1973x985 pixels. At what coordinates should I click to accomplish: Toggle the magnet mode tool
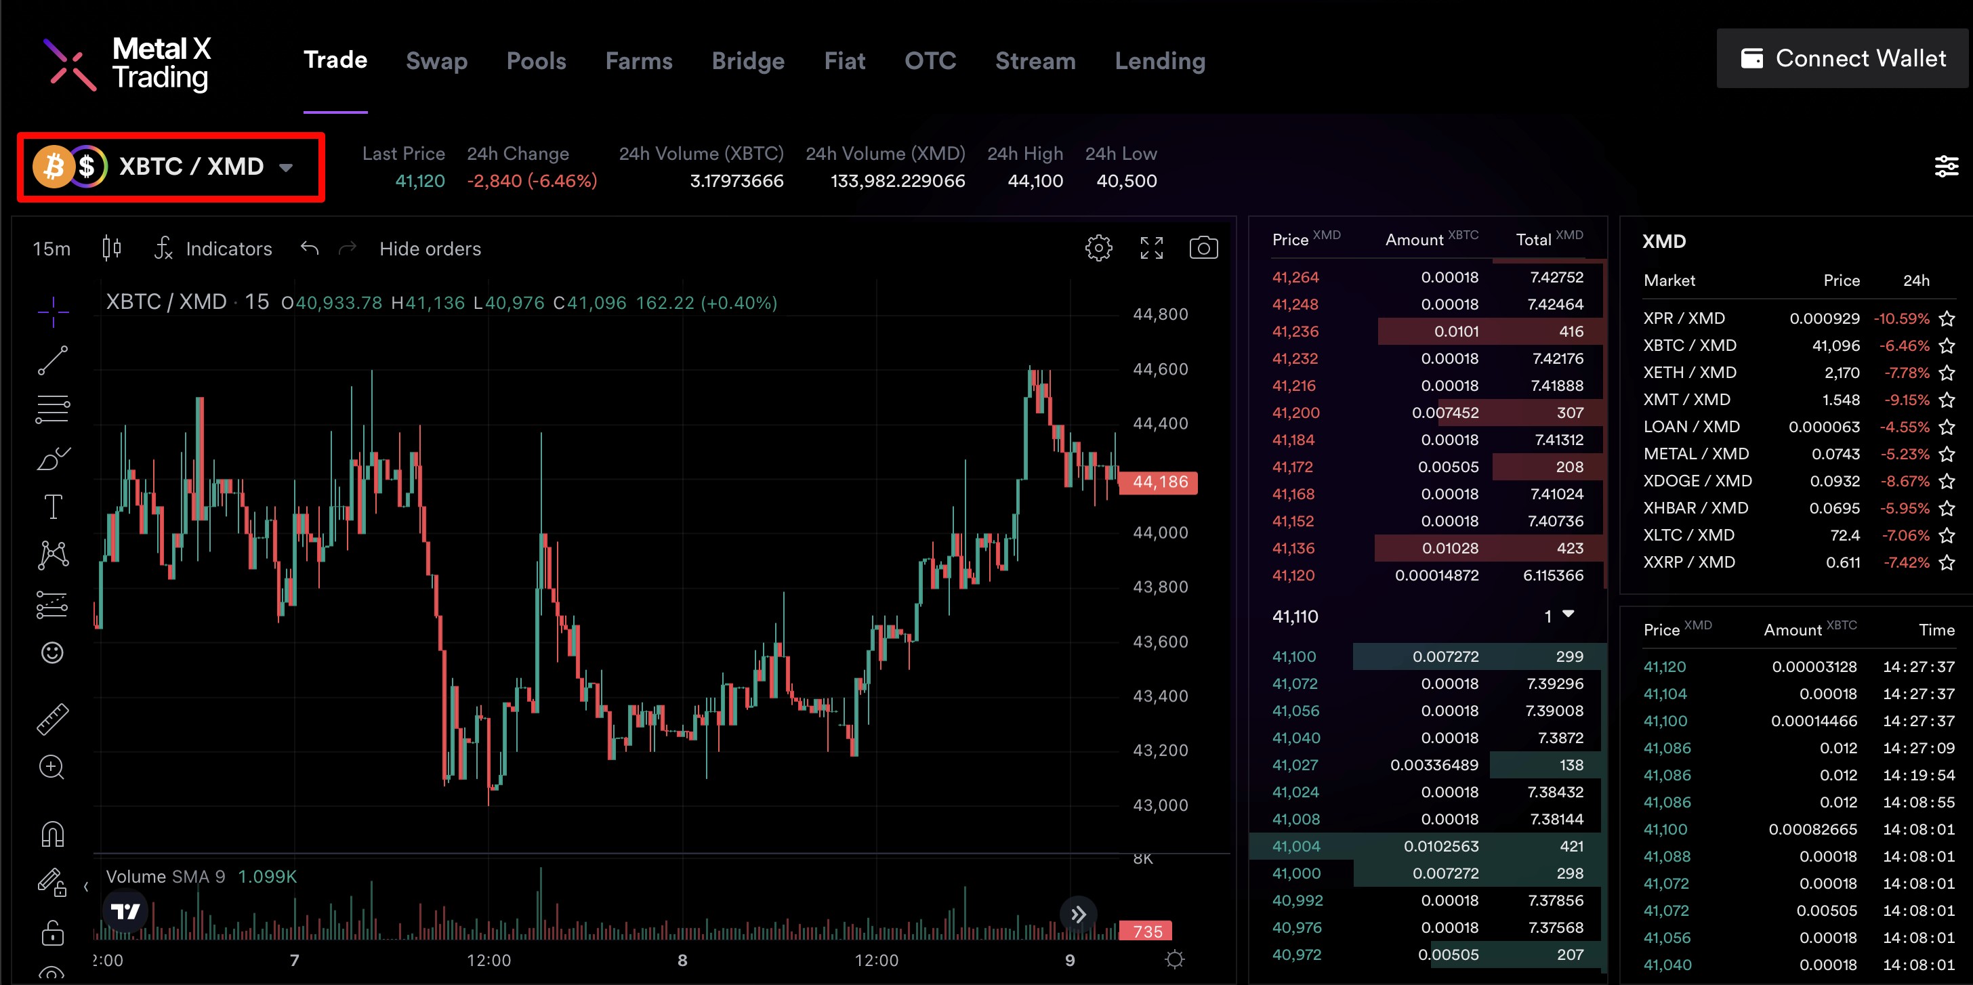(53, 833)
